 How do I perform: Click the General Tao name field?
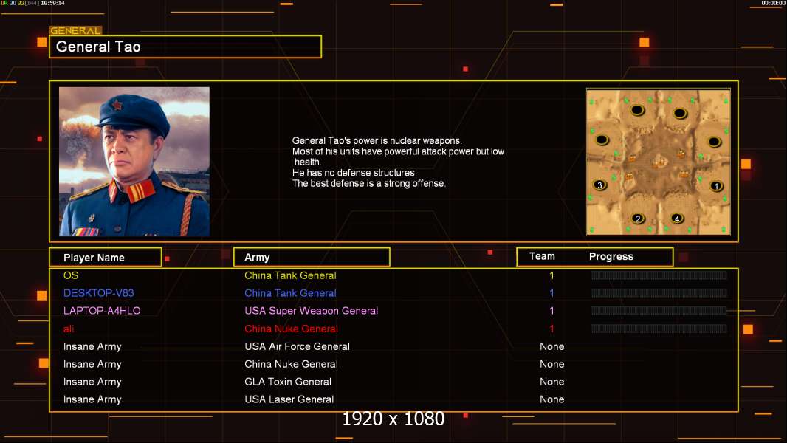pyautogui.click(x=185, y=47)
